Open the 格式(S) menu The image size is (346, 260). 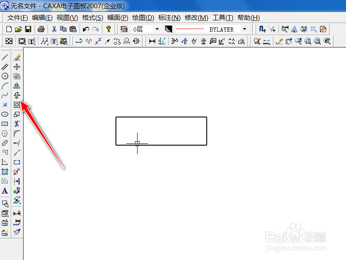pos(93,18)
